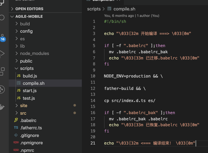208x153 pixels.
Task: Click 'mv .babelrc .babelrc_bak' on line 6
Action: pos(138,52)
